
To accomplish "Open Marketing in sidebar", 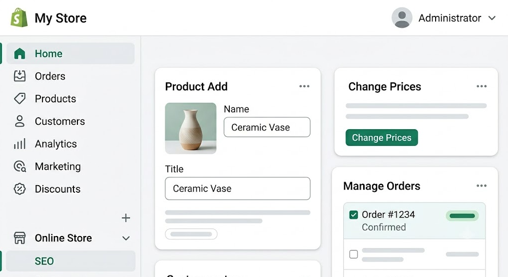I will pos(70,166).
